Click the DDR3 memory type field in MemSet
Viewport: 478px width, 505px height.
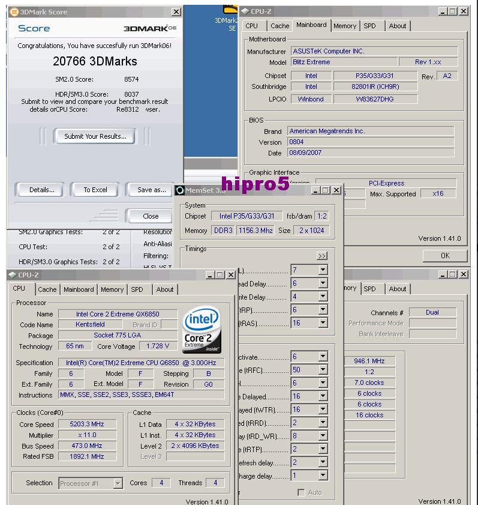click(x=223, y=231)
